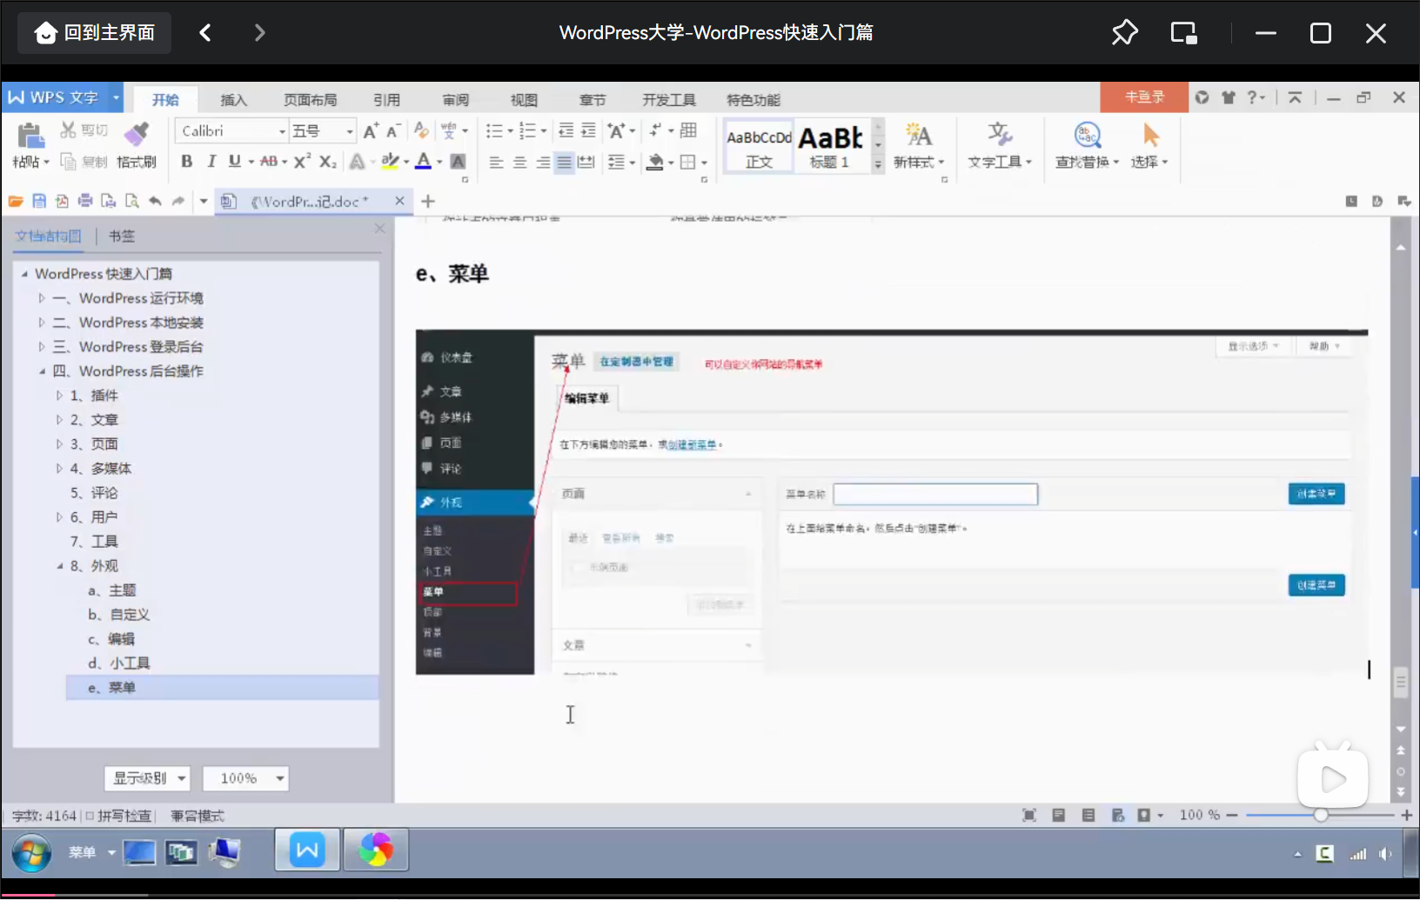The width and height of the screenshot is (1420, 900).
Task: Open the font size dropdown
Action: click(x=350, y=131)
